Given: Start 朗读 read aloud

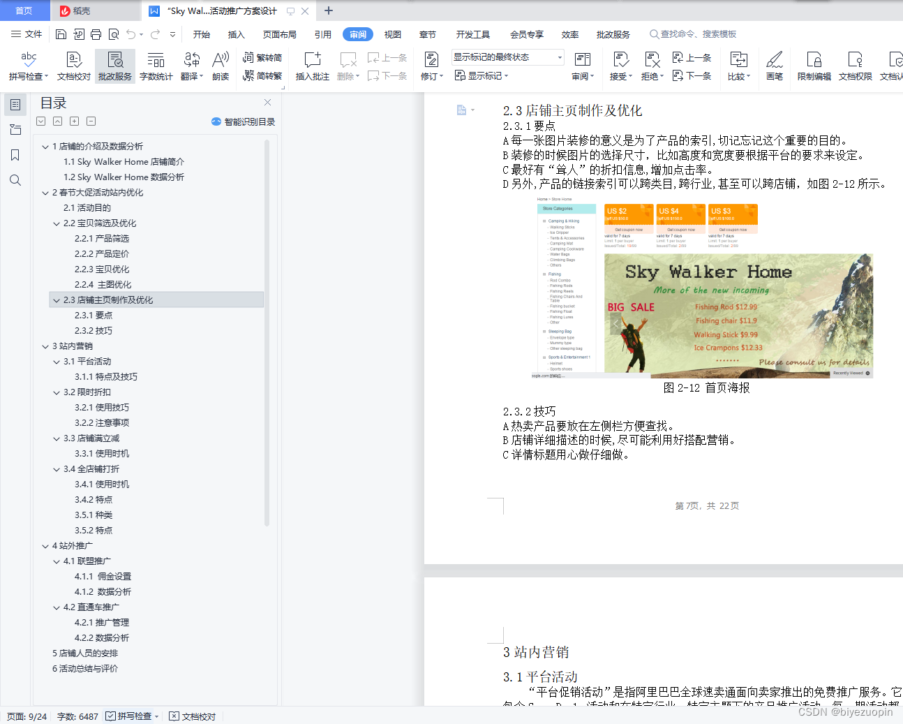Looking at the screenshot, I should click(221, 67).
